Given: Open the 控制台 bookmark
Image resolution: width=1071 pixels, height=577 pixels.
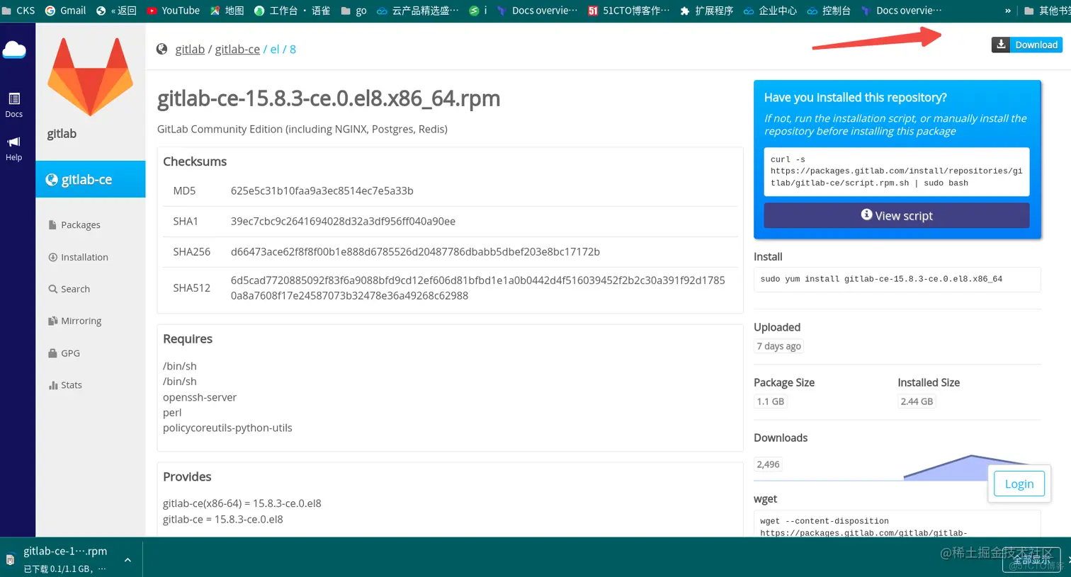Looking at the screenshot, I should tap(829, 11).
